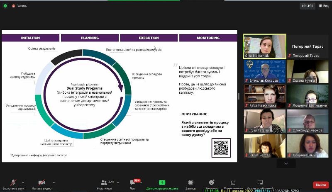Select Раїса Квасницька video tile

point(264,96)
